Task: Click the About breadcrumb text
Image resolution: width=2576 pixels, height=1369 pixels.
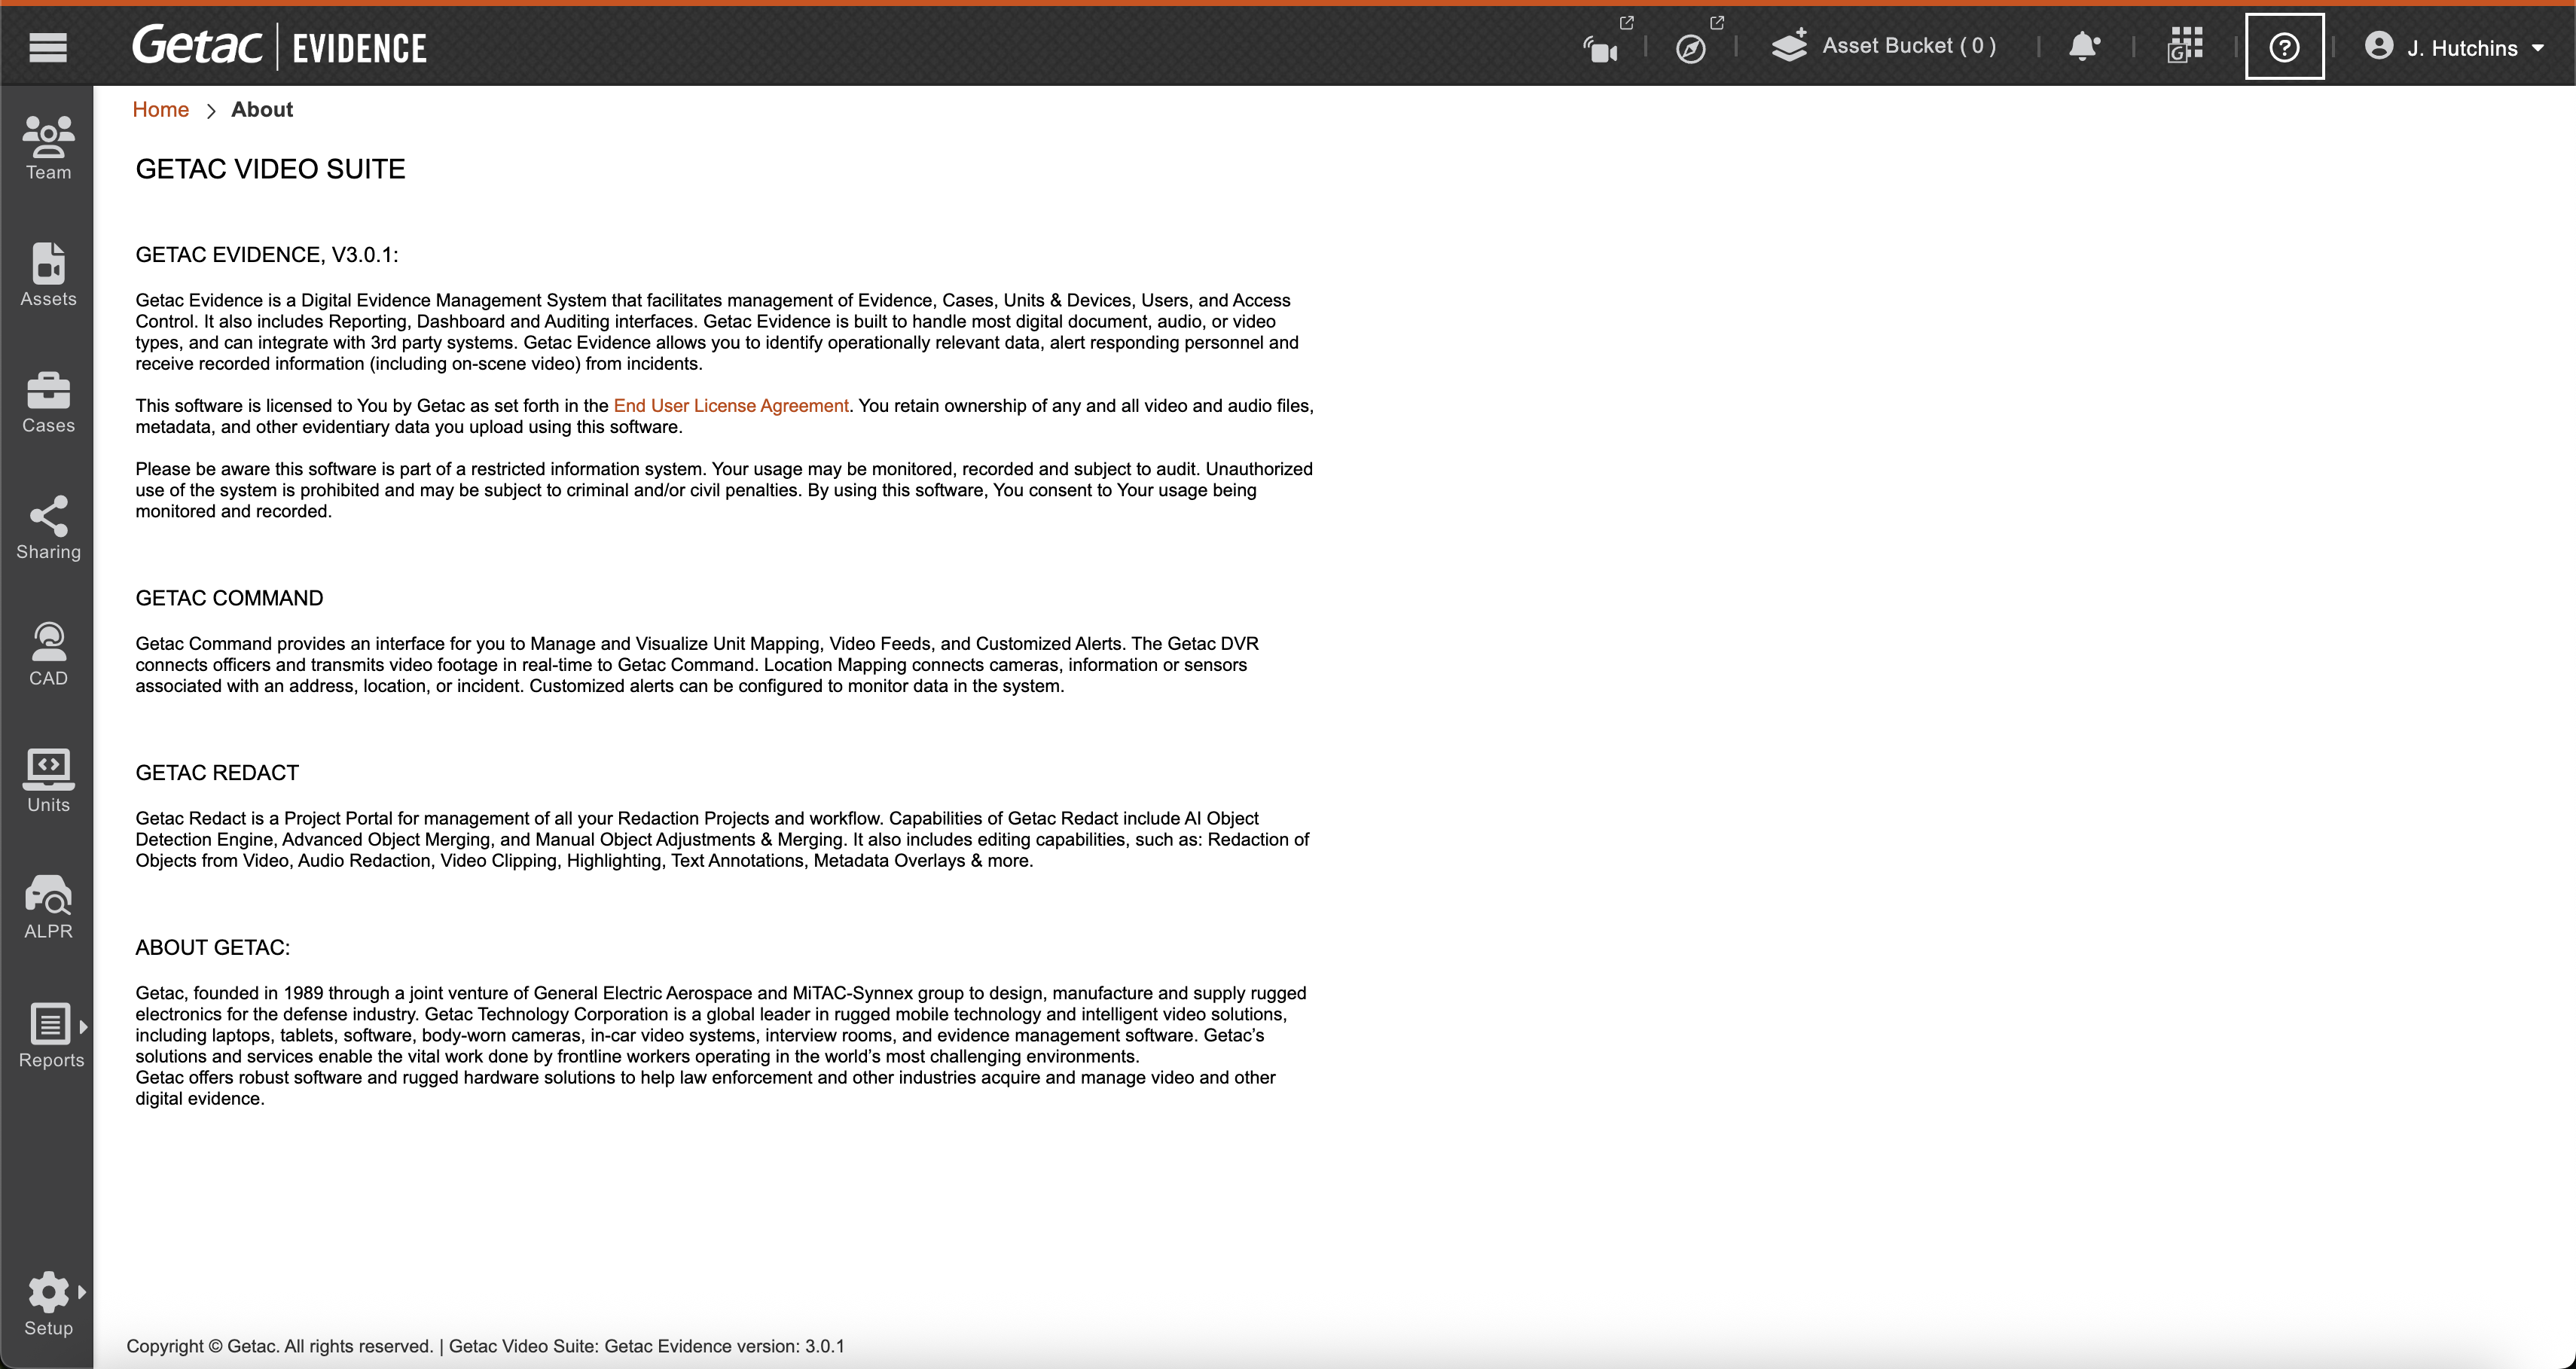Action: point(262,110)
